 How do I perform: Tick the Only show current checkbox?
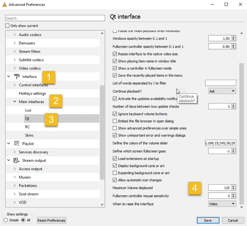[x=7, y=26]
